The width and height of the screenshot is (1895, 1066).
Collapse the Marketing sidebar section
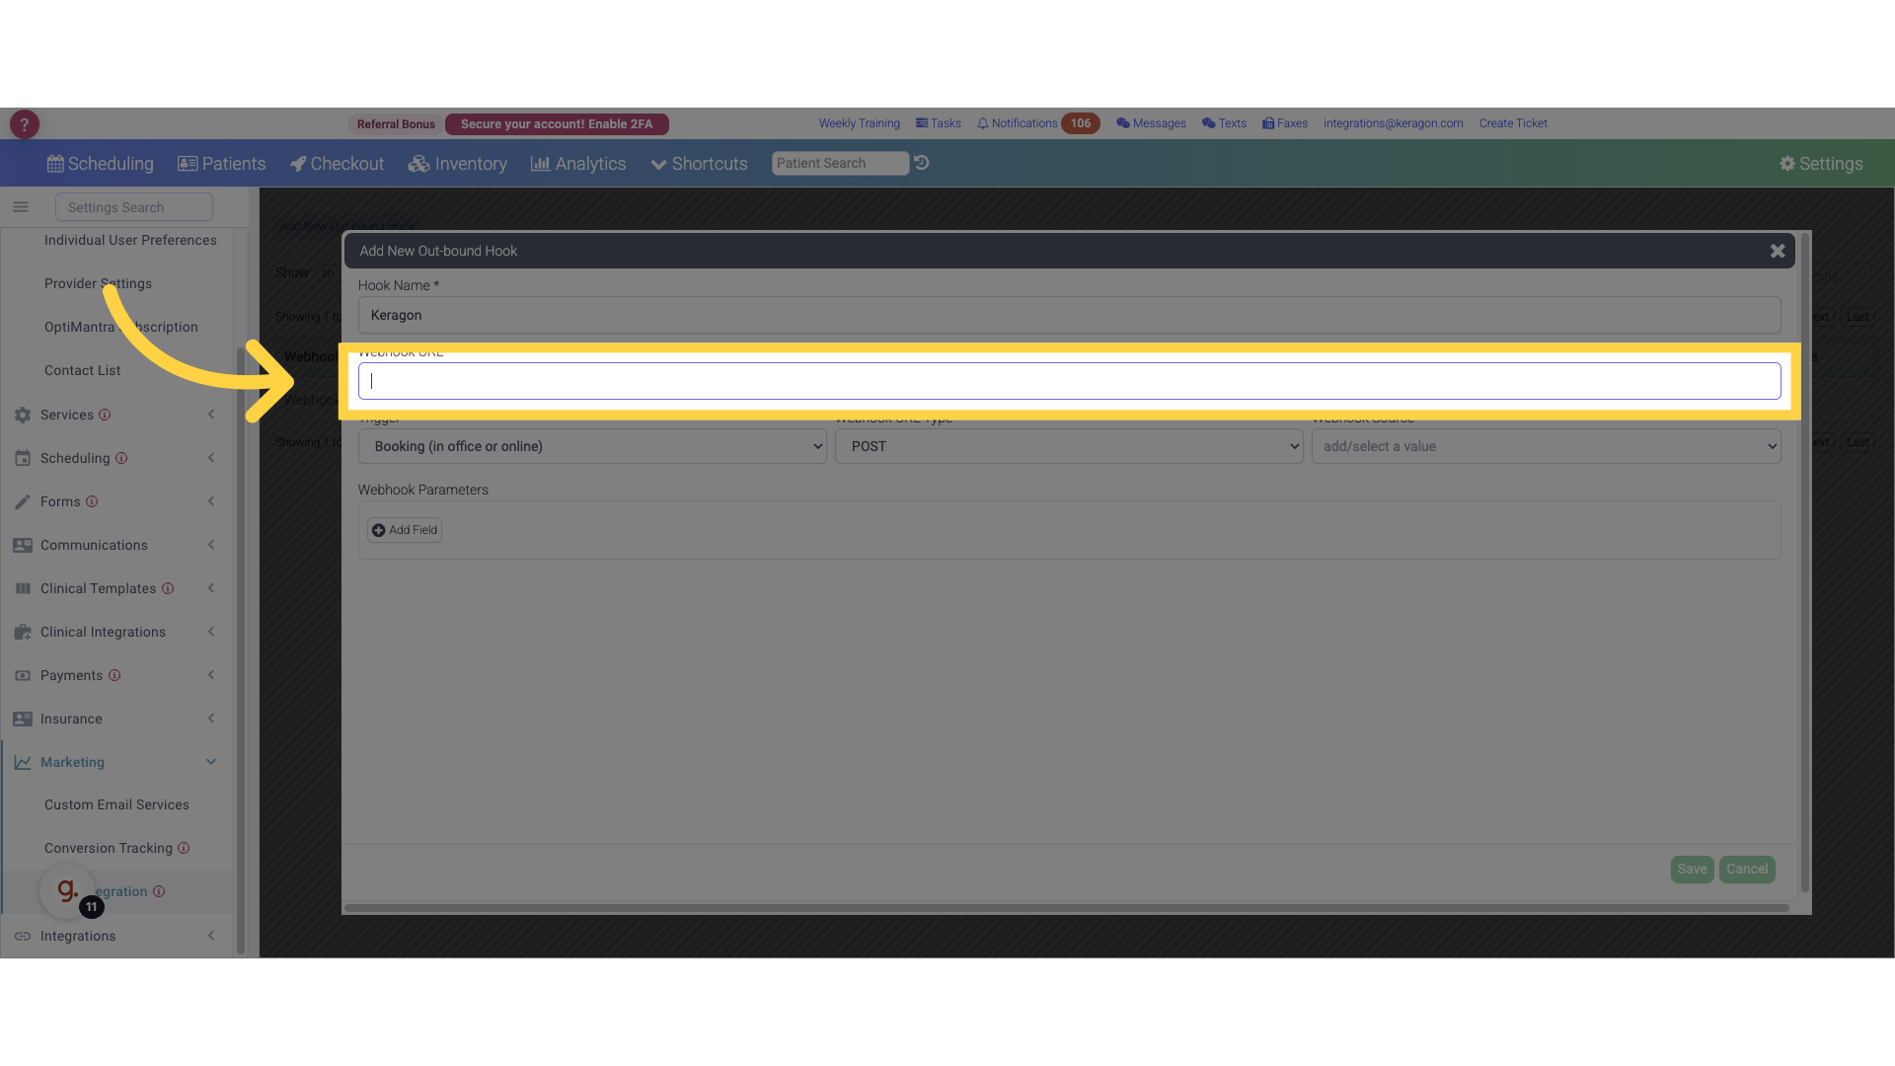[x=211, y=761]
